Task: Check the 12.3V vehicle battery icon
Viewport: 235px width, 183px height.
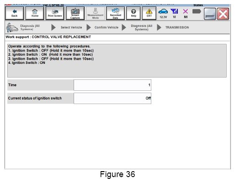Action: click(163, 13)
